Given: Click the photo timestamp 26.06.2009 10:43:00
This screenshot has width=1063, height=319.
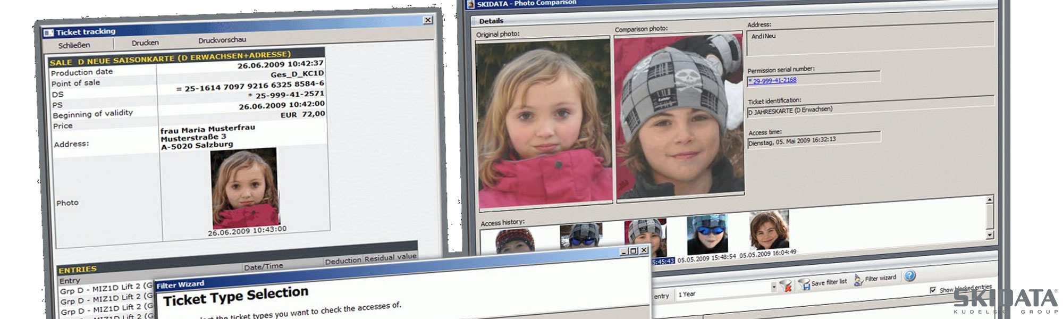Looking at the screenshot, I should pyautogui.click(x=247, y=231).
